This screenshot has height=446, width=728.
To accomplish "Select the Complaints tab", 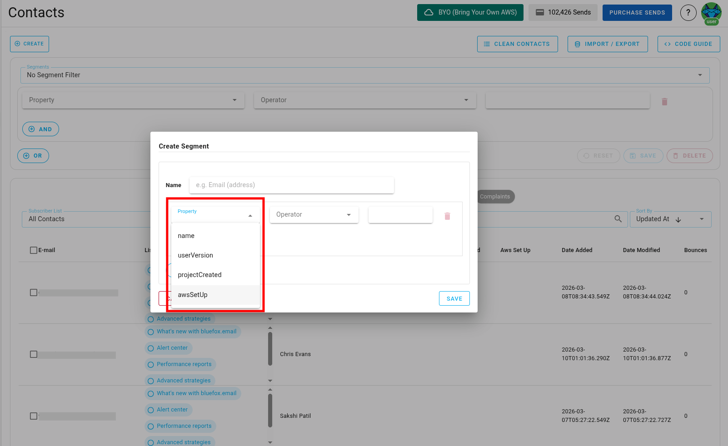I will click(x=495, y=196).
